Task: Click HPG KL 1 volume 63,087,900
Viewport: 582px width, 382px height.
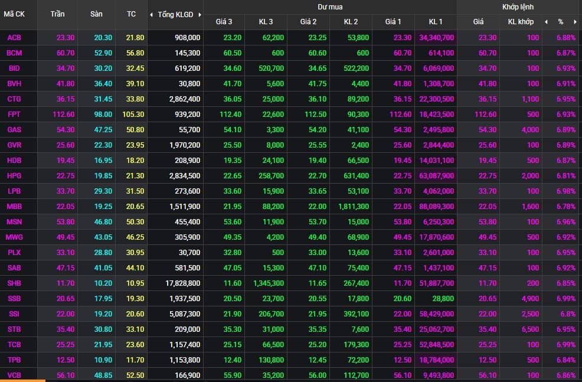Action: tap(437, 176)
